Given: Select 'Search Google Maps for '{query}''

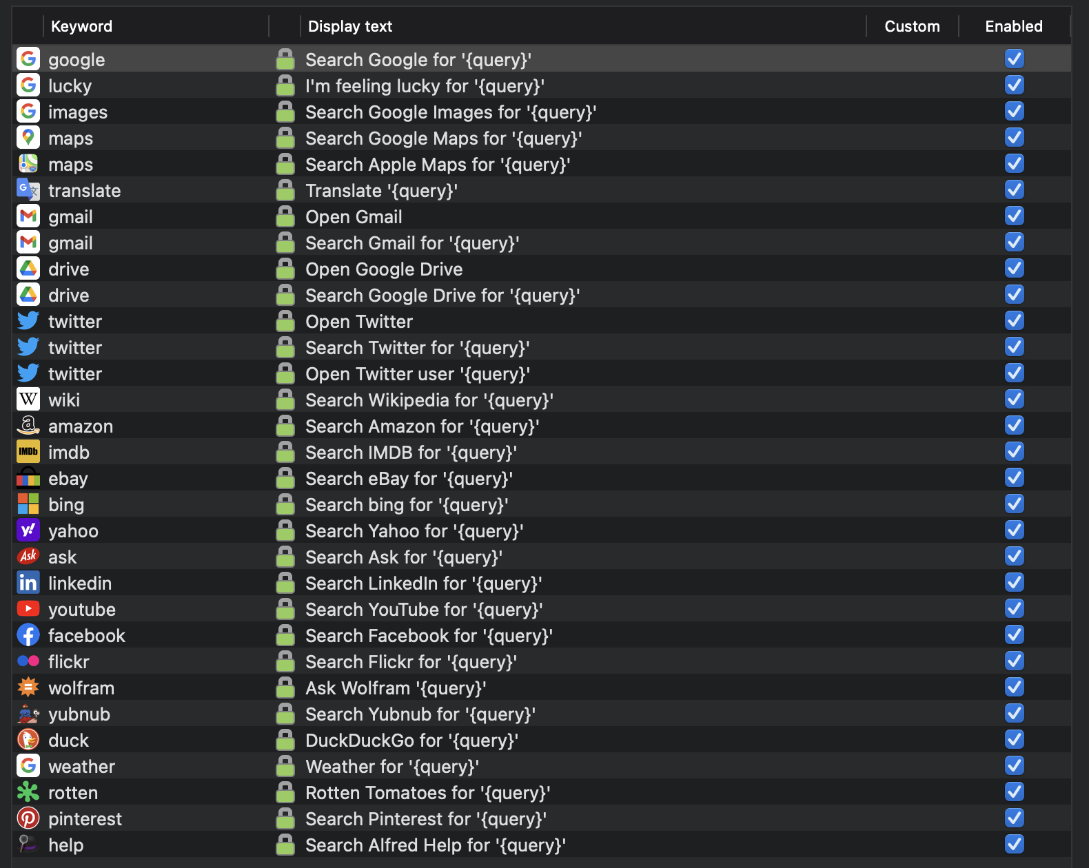Looking at the screenshot, I should [444, 138].
